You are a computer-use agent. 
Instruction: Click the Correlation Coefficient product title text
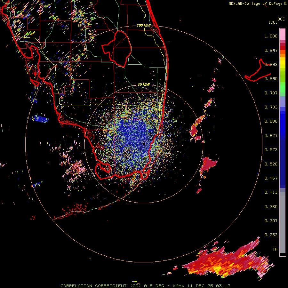click(145, 286)
